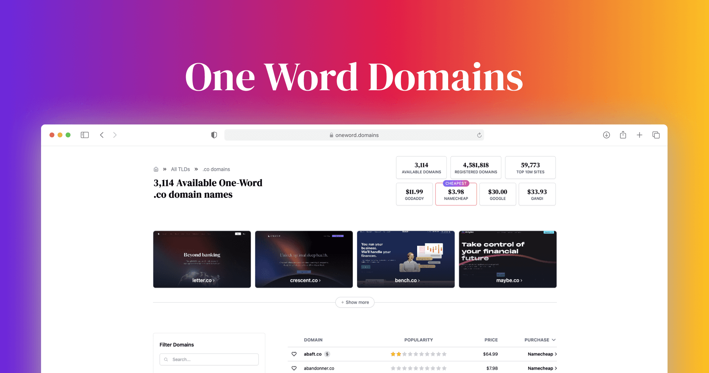Click the abaft.co popularity star rating
Image resolution: width=709 pixels, height=373 pixels.
point(419,354)
